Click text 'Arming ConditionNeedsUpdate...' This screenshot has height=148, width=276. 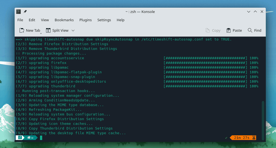[x=62, y=100]
